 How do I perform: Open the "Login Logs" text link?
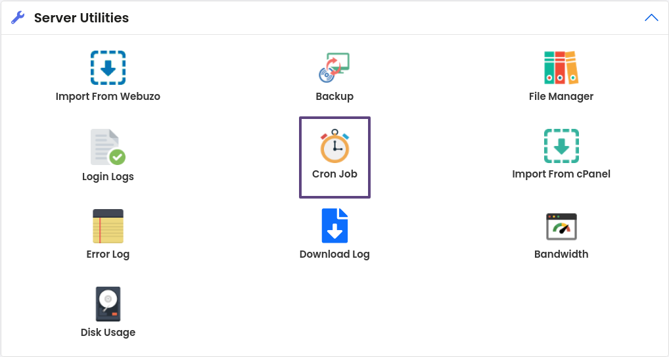pyautogui.click(x=108, y=177)
